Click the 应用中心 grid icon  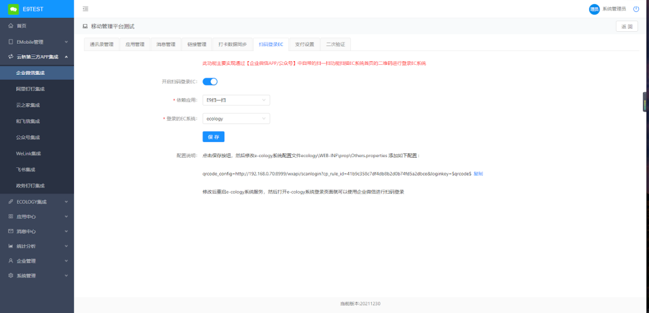(11, 216)
